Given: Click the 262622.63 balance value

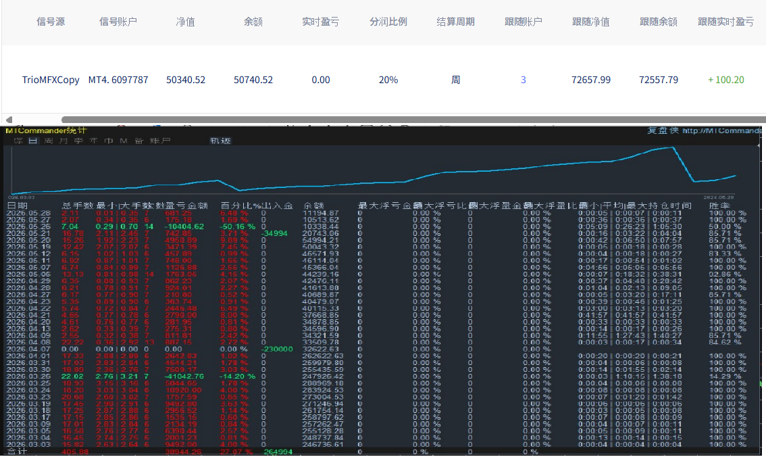Looking at the screenshot, I should pyautogui.click(x=323, y=356).
